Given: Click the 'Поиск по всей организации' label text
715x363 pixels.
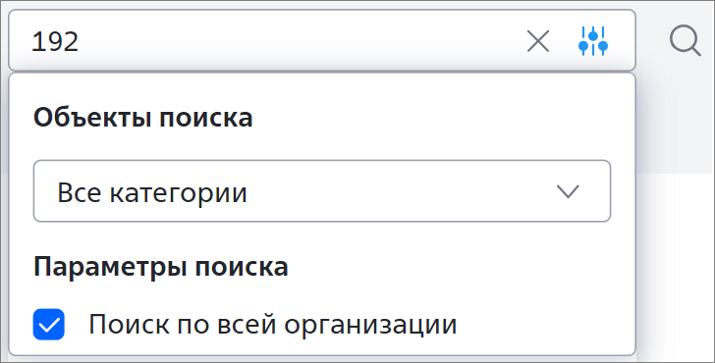Looking at the screenshot, I should (272, 325).
